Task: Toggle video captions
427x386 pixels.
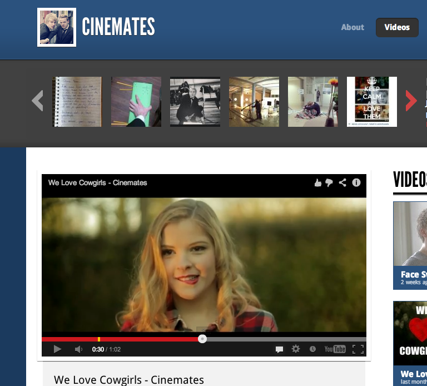Action: (279, 349)
